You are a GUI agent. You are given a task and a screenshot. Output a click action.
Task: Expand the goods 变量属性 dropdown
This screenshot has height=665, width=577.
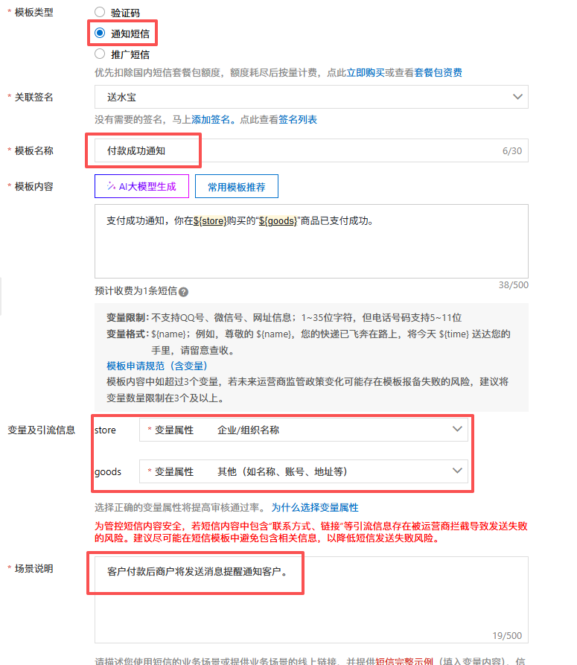click(x=304, y=471)
